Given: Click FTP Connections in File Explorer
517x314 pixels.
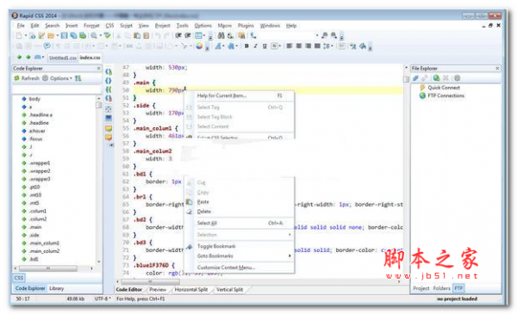Looking at the screenshot, I should pos(445,95).
